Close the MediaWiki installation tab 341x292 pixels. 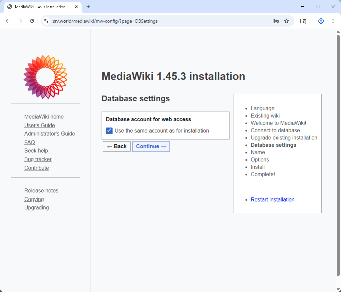(76, 7)
